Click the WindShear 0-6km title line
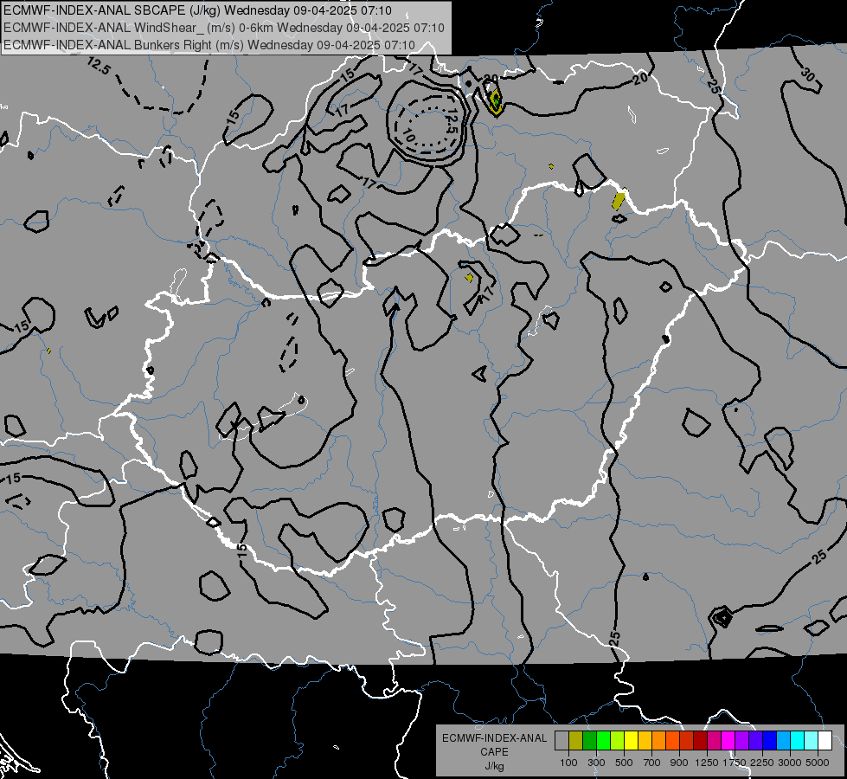 click(223, 28)
